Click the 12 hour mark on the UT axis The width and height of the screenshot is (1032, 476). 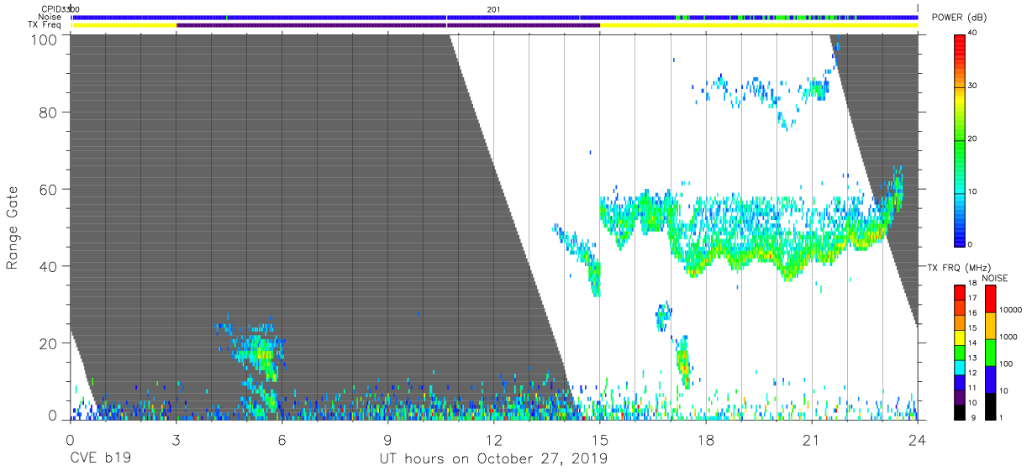(493, 439)
